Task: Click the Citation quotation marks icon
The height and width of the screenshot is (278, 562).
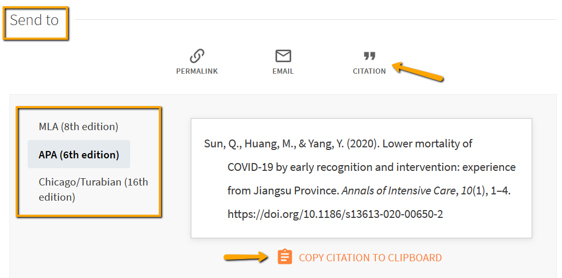Action: coord(369,56)
